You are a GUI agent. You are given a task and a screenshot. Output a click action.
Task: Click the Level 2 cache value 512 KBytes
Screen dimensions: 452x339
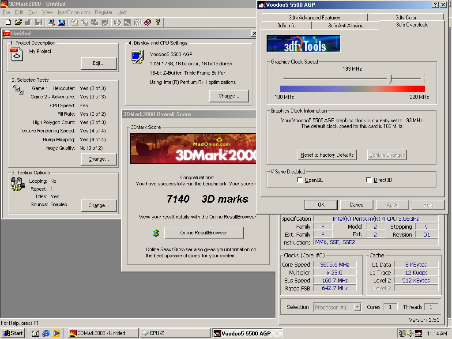[x=416, y=280]
